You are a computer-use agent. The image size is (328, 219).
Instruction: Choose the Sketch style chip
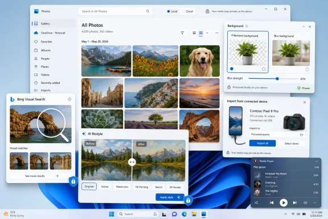[158, 187]
